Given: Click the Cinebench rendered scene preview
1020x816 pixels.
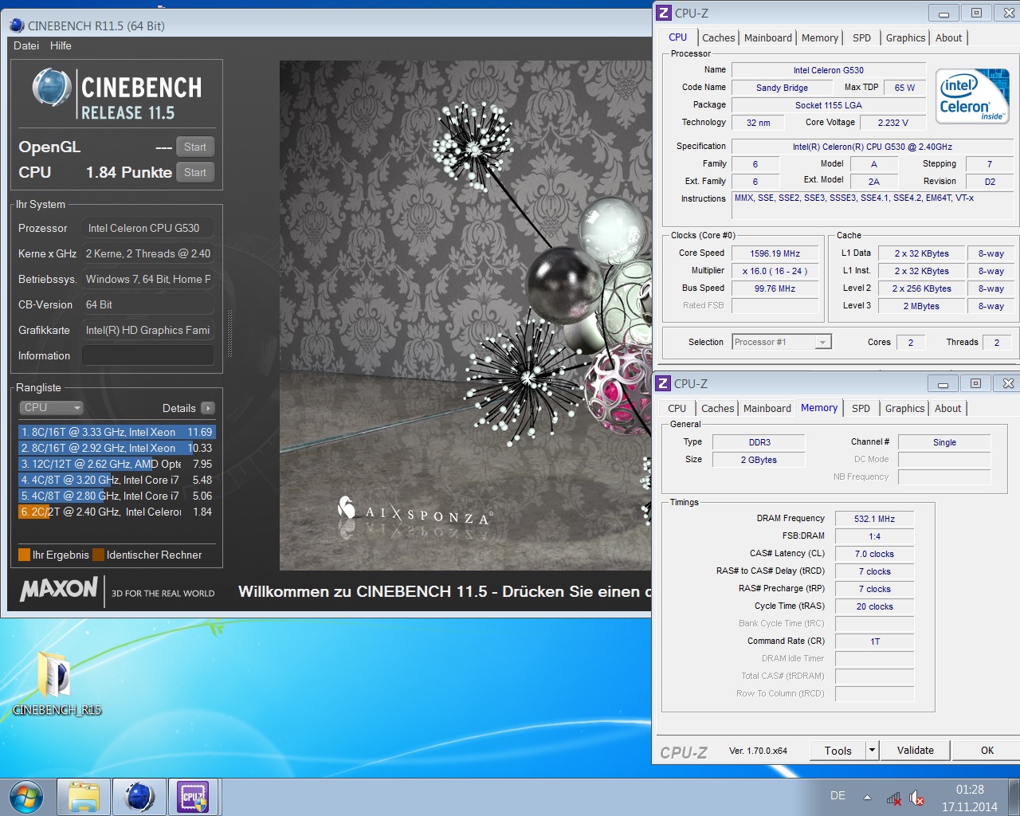Looking at the screenshot, I should tap(465, 315).
